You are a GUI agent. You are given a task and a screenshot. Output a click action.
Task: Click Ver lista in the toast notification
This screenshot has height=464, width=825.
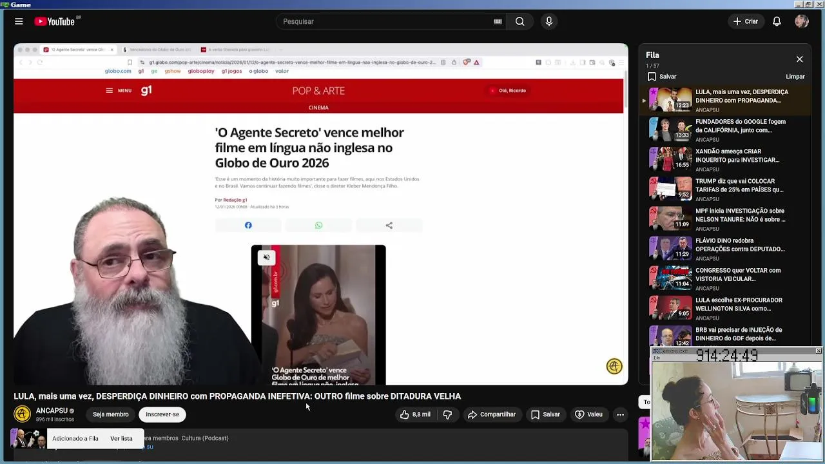click(121, 438)
